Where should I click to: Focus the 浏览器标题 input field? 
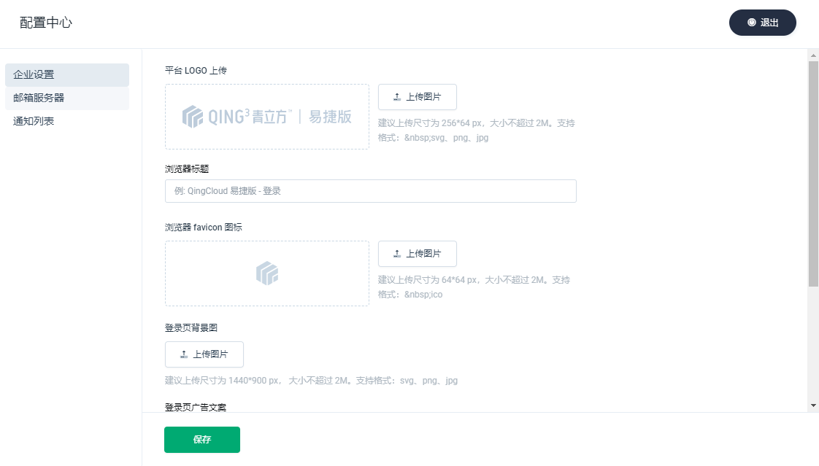pos(370,191)
